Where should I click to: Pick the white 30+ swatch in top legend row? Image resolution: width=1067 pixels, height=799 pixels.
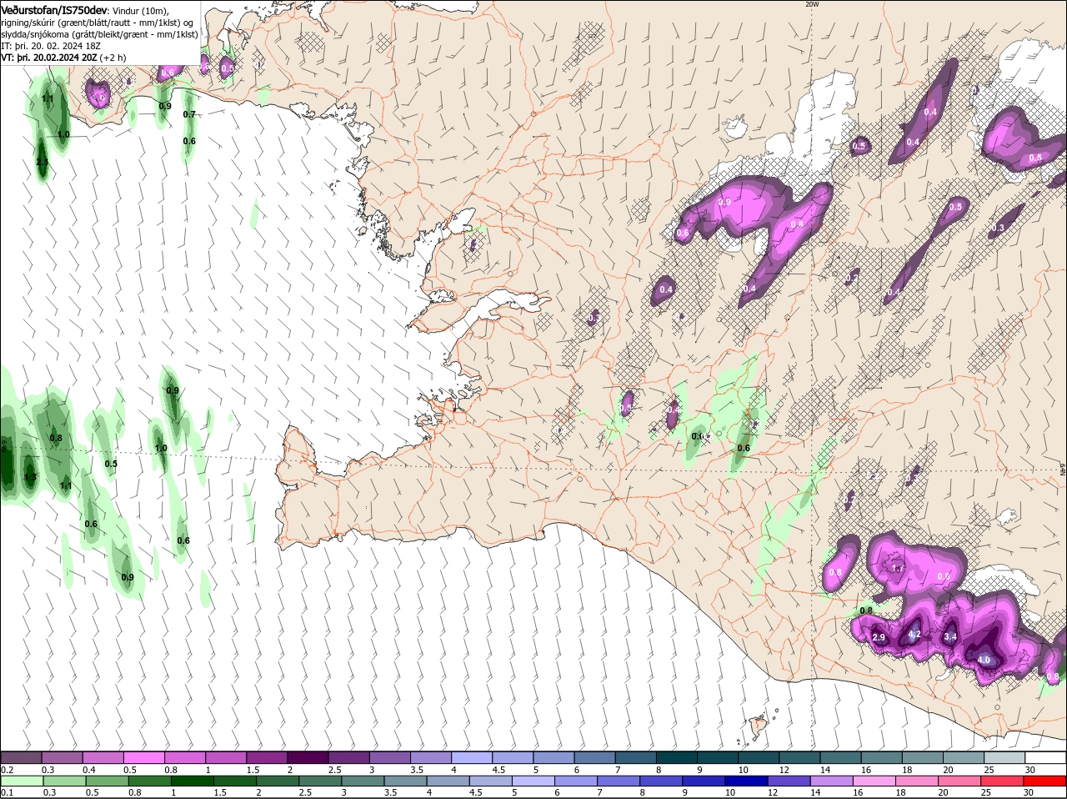[x=1046, y=757]
